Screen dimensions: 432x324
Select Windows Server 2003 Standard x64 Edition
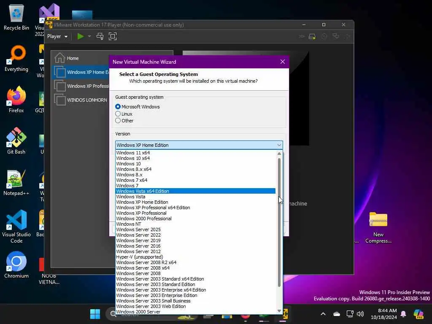point(195,279)
